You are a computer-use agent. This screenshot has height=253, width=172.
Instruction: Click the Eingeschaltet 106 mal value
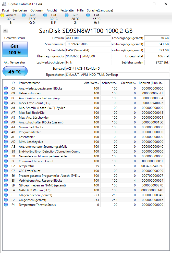click(x=157, y=56)
